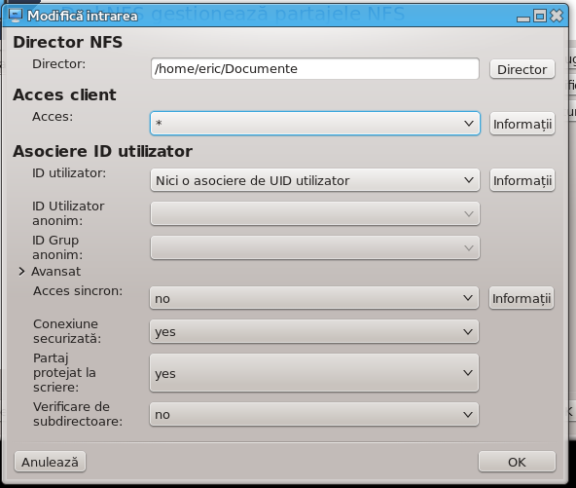Confirm changes with the OK button
This screenshot has width=576, height=488.
click(x=517, y=462)
